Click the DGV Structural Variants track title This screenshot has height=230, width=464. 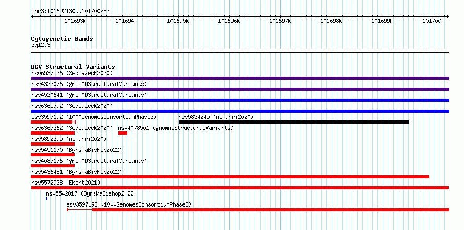tap(73, 67)
